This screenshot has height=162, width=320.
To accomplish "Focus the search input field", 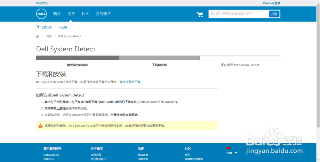I will point(239,14).
